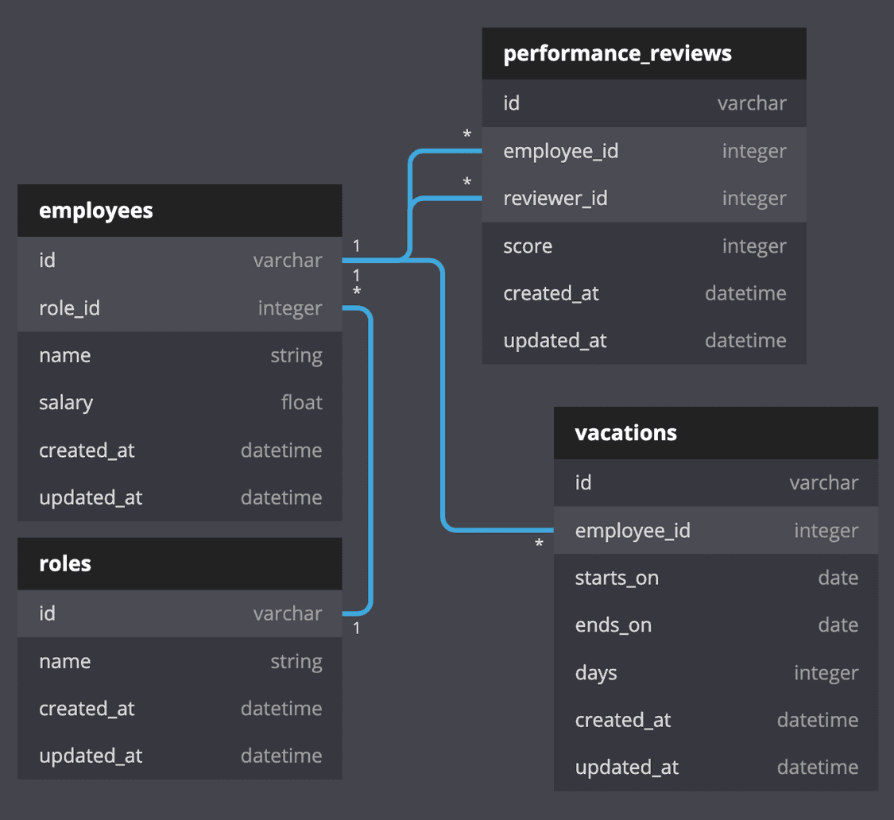
Task: Select the salary field of employees
Action: click(x=179, y=402)
